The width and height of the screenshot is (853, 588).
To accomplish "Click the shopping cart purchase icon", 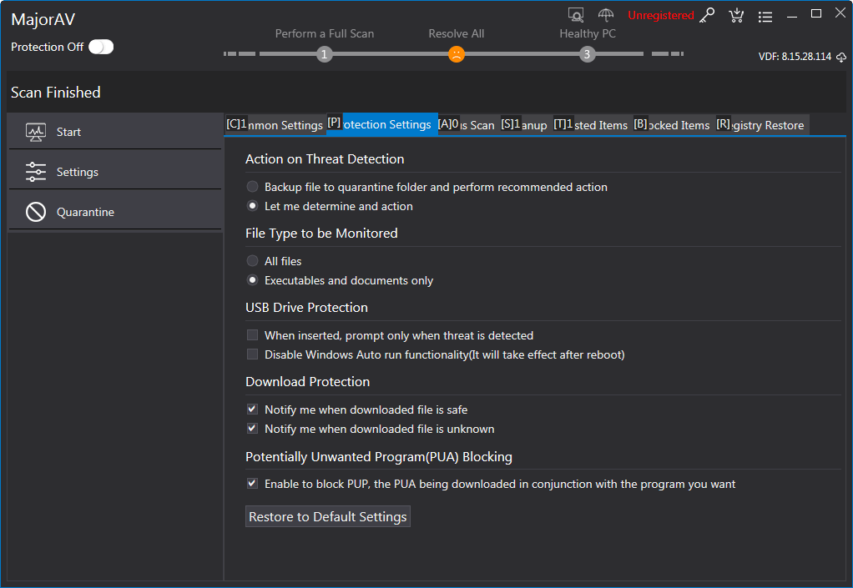I will pos(736,15).
